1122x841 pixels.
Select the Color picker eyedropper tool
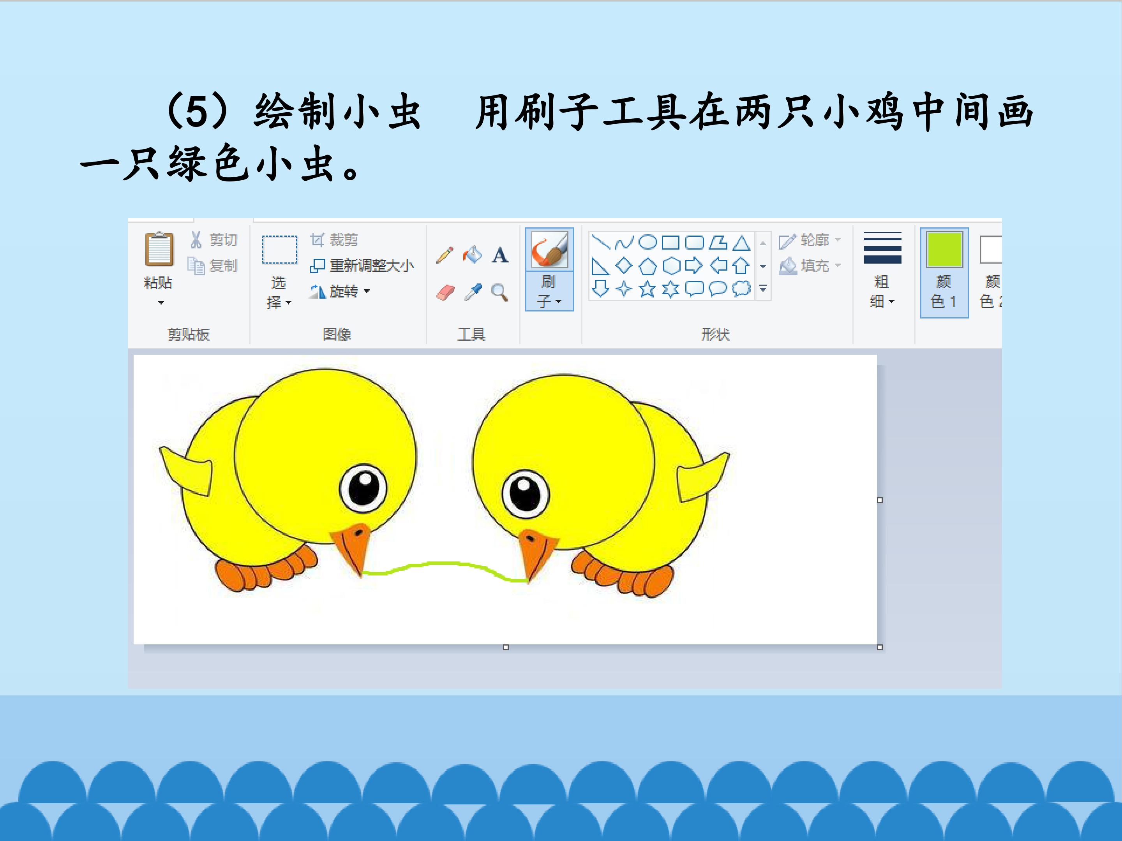[x=473, y=292]
